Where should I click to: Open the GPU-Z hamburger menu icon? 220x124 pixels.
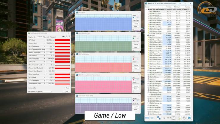[69, 37]
